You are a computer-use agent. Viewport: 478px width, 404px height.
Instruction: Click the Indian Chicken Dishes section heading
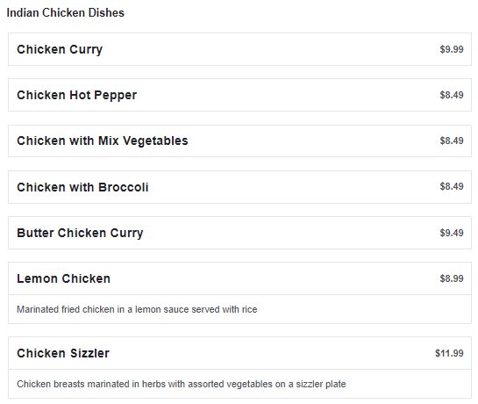pyautogui.click(x=65, y=13)
